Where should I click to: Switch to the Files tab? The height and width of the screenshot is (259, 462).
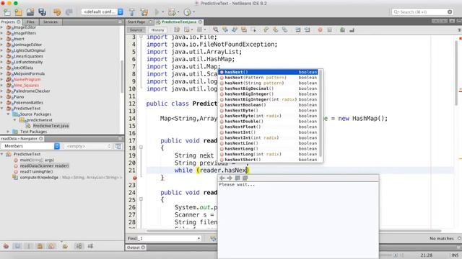pos(30,22)
